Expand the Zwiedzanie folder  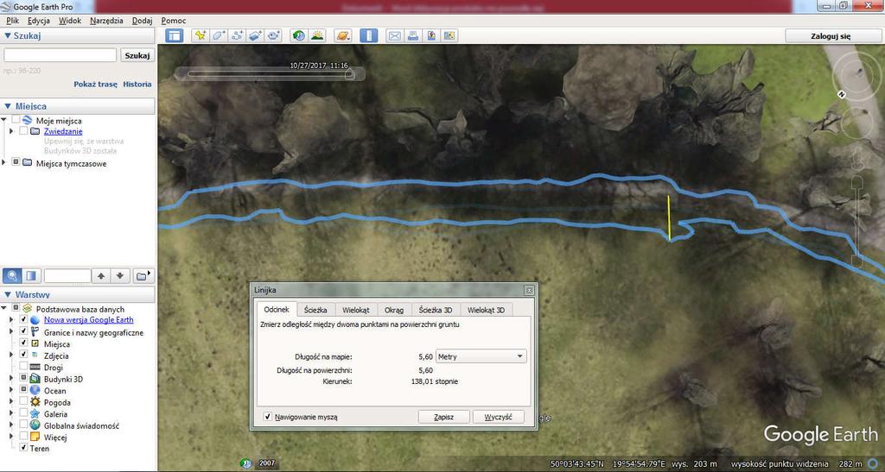(x=11, y=130)
